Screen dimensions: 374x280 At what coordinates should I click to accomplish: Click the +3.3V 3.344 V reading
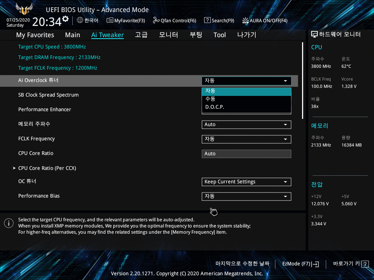(x=318, y=224)
